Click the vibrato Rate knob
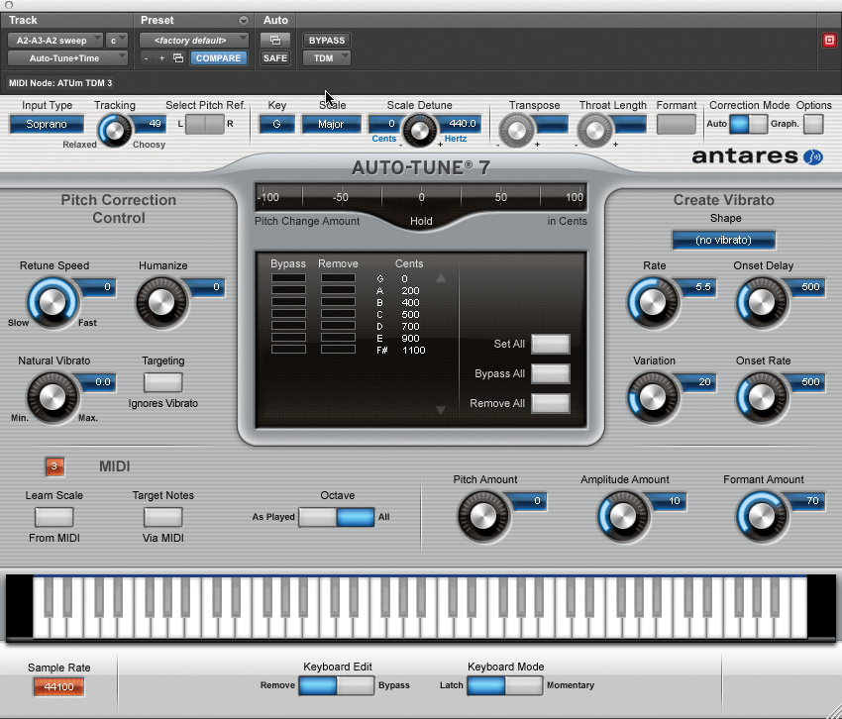The image size is (842, 719). pyautogui.click(x=653, y=302)
